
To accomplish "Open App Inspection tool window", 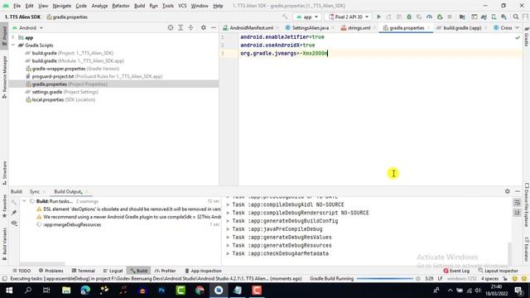I will pyautogui.click(x=203, y=271).
